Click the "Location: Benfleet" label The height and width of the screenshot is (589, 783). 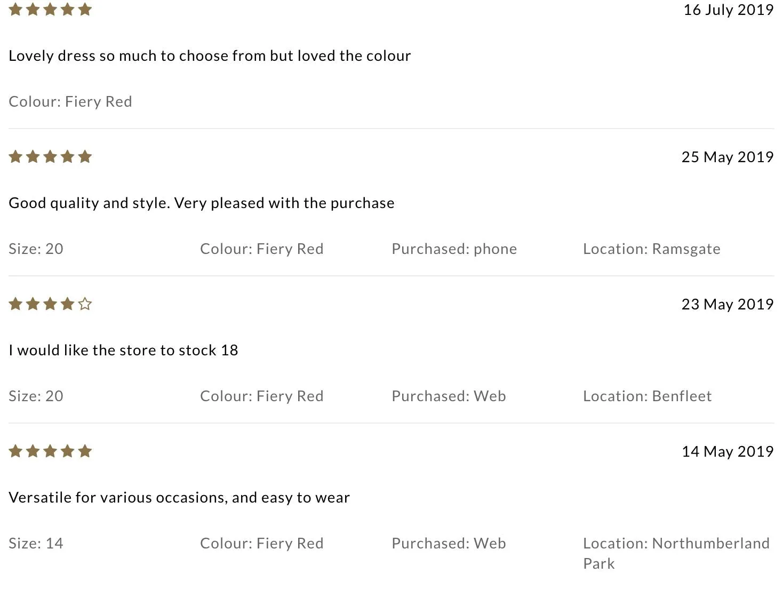647,396
